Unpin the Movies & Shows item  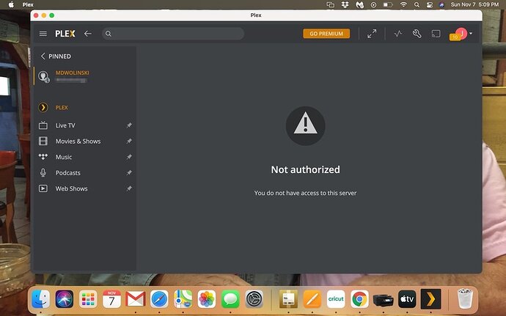coord(129,141)
